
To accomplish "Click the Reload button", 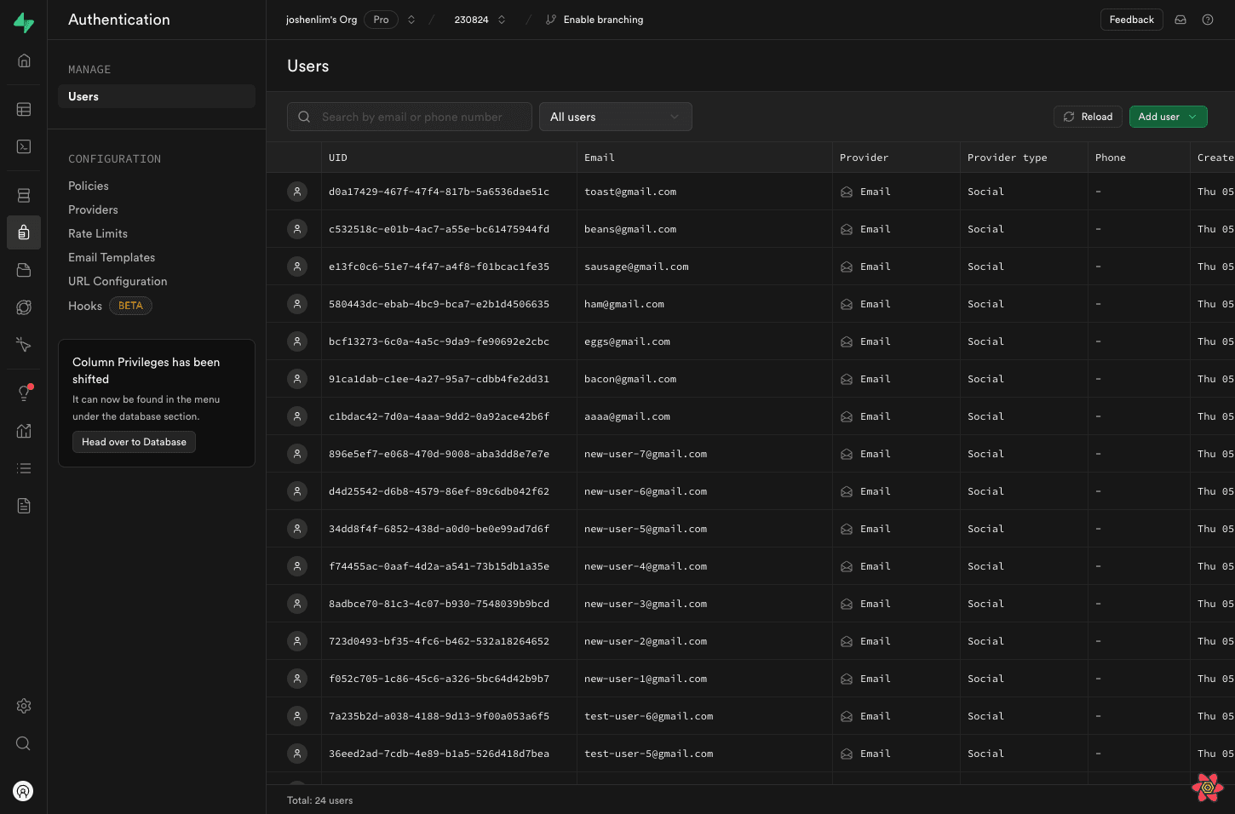I will pos(1088,117).
